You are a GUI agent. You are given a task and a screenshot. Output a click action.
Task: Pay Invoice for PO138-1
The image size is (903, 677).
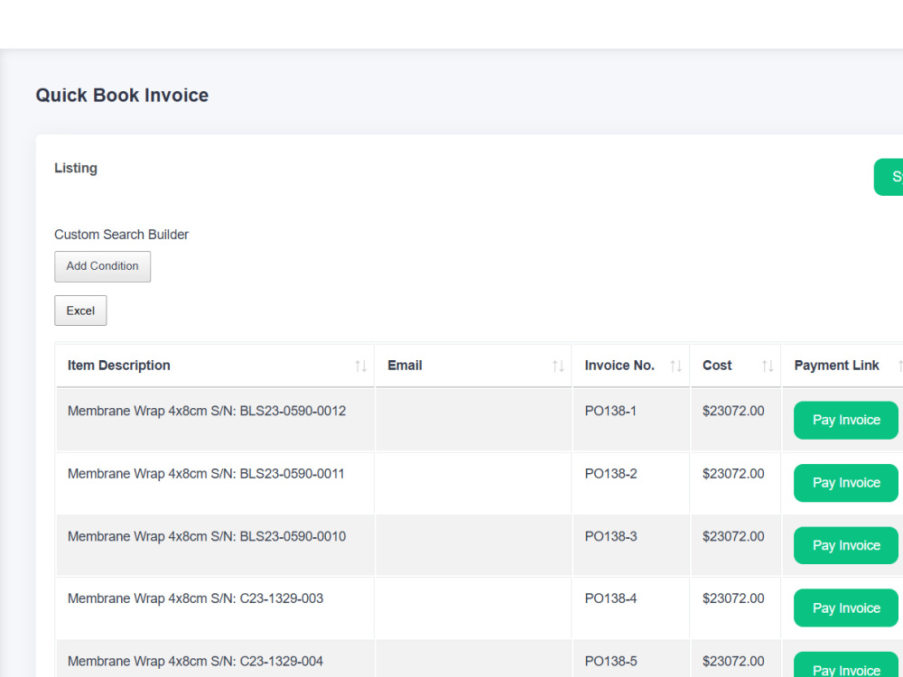tap(846, 421)
